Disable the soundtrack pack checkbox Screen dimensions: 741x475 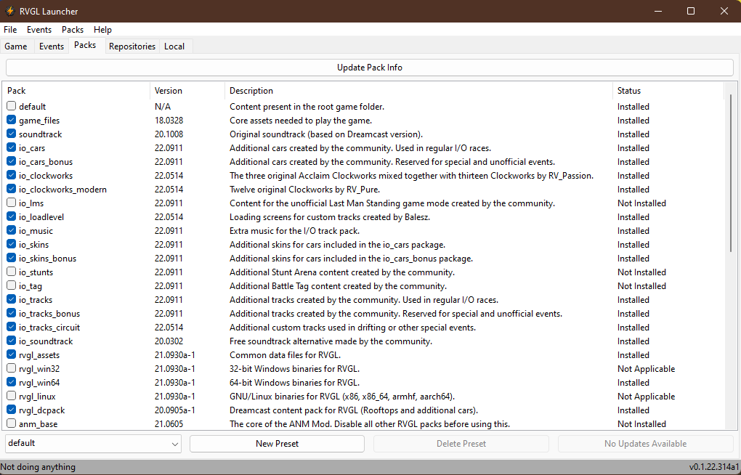11,134
